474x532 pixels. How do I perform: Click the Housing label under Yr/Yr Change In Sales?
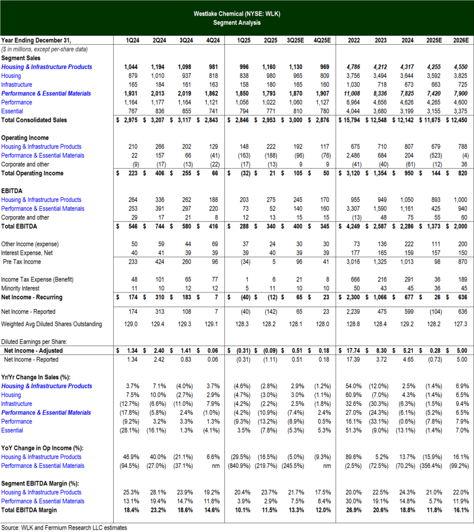pos(11,395)
